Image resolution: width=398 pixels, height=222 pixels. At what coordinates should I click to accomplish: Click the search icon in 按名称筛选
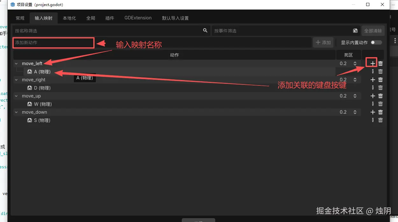205,30
